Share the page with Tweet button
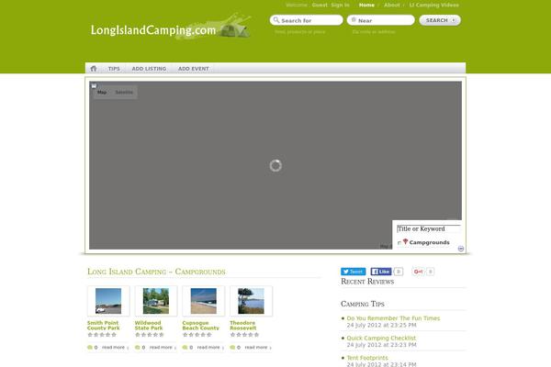 (x=354, y=272)
